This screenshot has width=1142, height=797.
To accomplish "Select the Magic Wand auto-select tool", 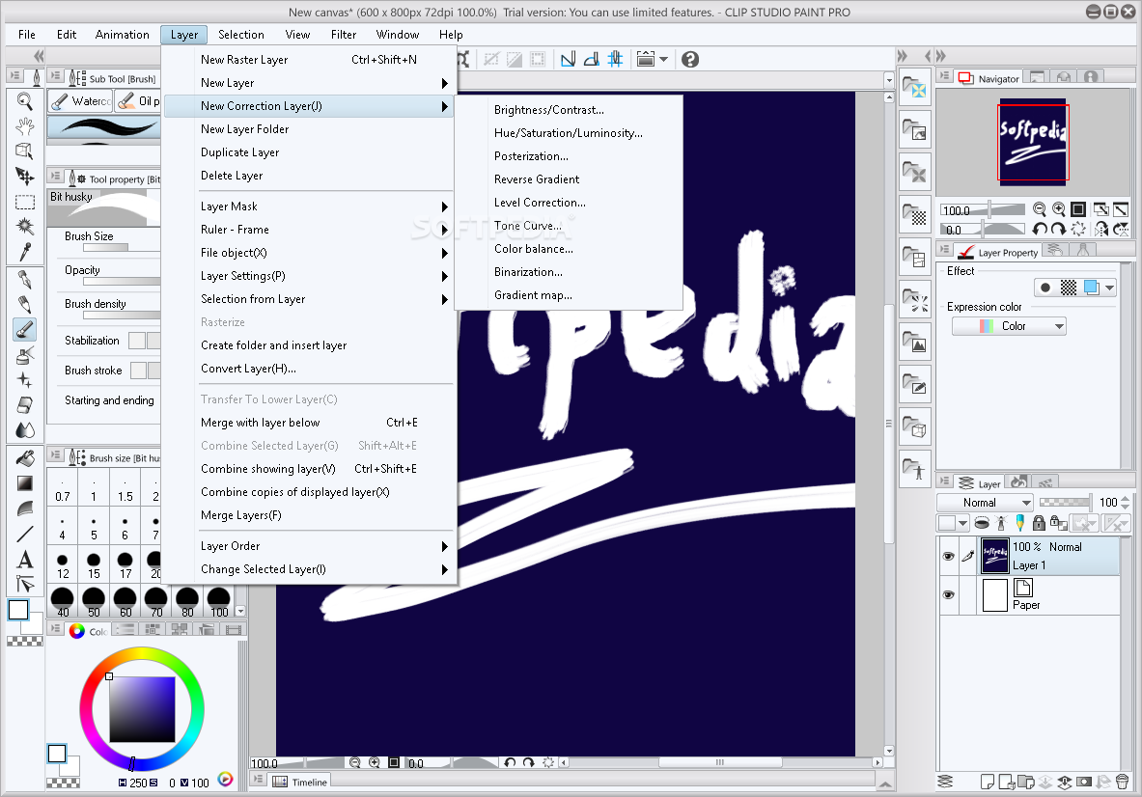I will point(25,227).
